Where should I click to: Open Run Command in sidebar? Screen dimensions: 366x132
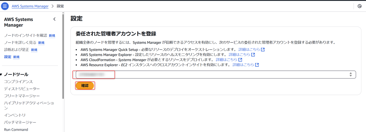[16, 130]
